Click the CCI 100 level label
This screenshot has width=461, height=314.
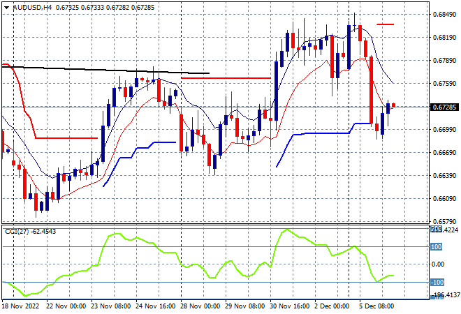tap(437, 247)
